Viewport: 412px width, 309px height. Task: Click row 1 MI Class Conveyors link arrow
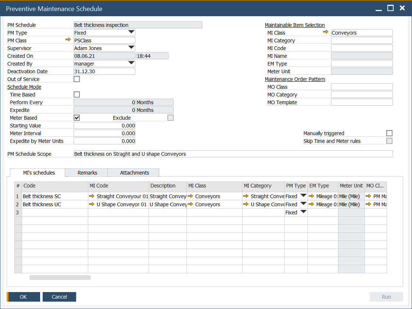pos(190,196)
